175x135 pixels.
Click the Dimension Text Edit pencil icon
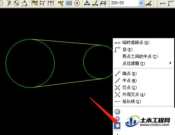95,3
